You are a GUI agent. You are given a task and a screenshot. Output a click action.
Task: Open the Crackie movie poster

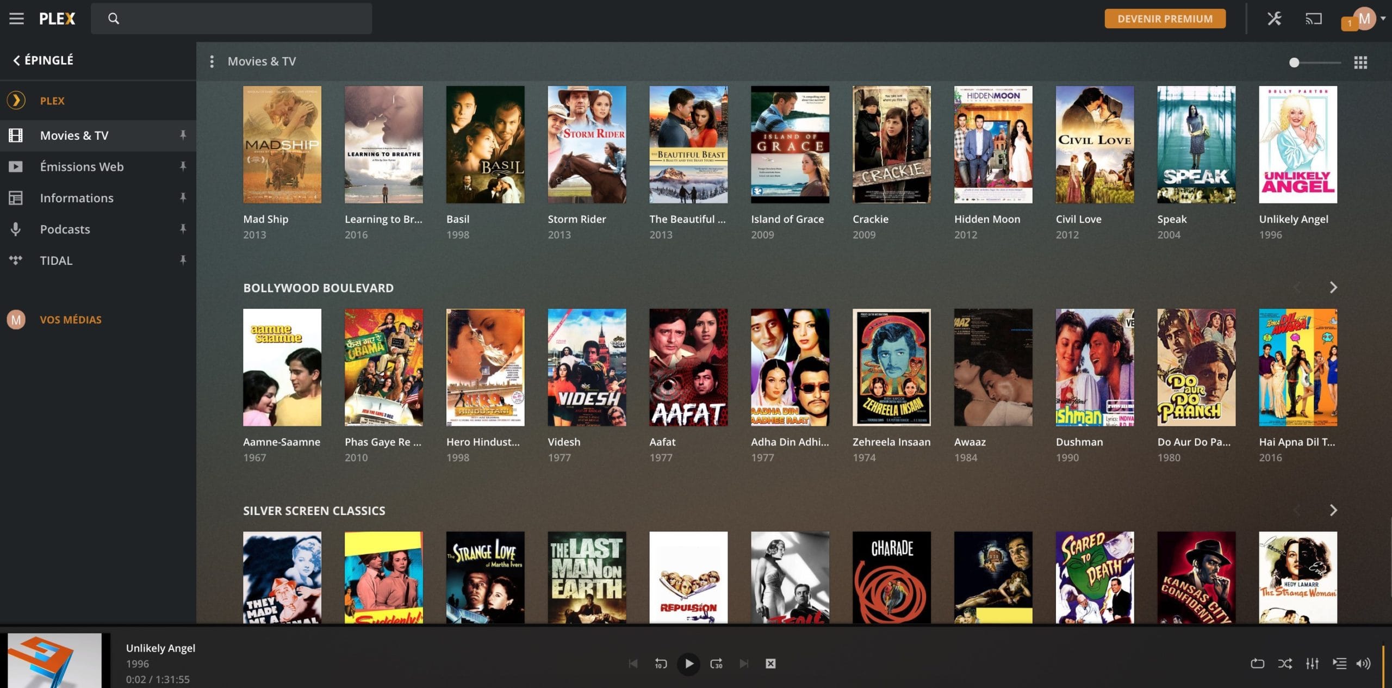click(891, 144)
